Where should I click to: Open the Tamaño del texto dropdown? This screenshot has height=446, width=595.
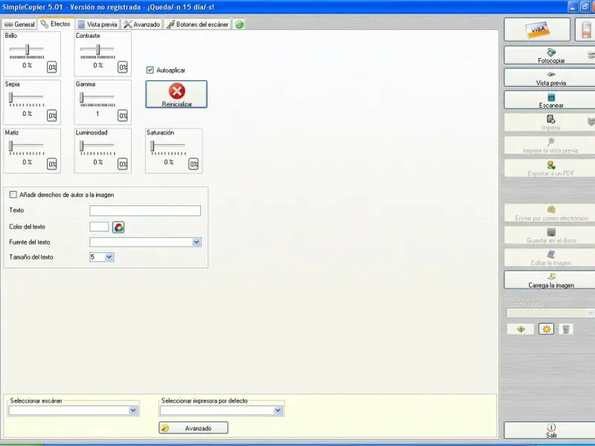tap(109, 257)
